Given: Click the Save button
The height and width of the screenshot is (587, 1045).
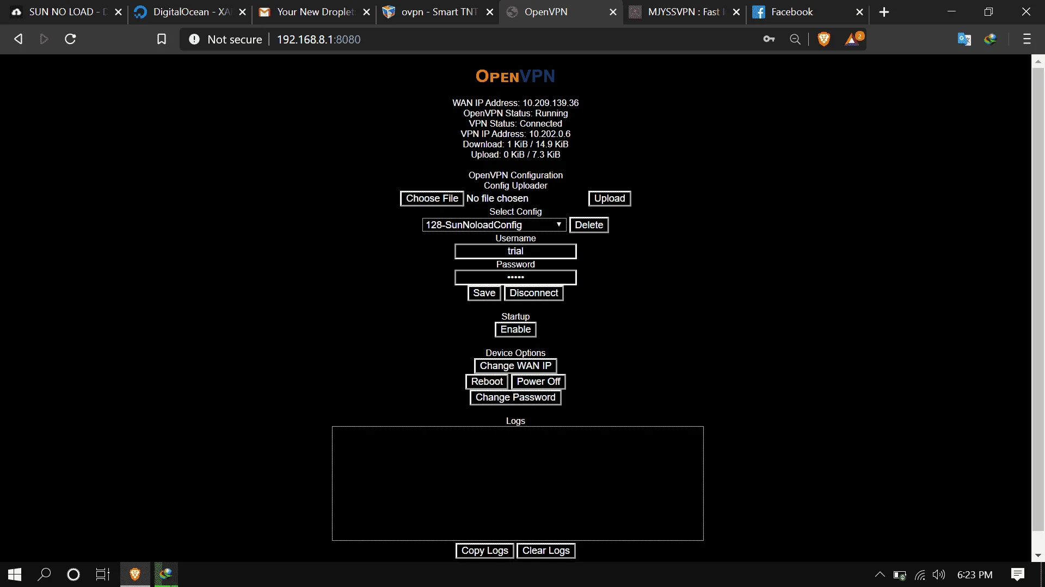Looking at the screenshot, I should 484,293.
